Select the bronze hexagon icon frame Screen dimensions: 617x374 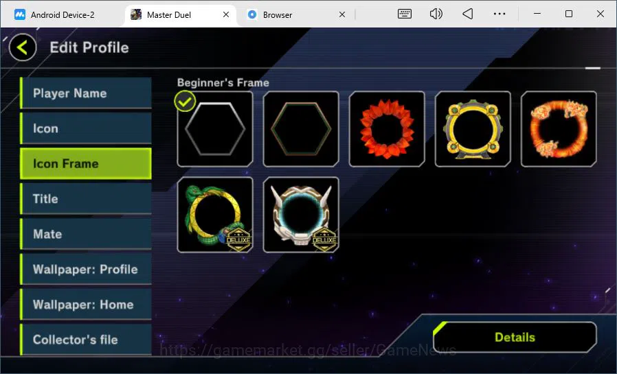pyautogui.click(x=301, y=129)
